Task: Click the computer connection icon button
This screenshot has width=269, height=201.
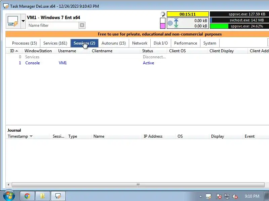Action: coord(13,21)
